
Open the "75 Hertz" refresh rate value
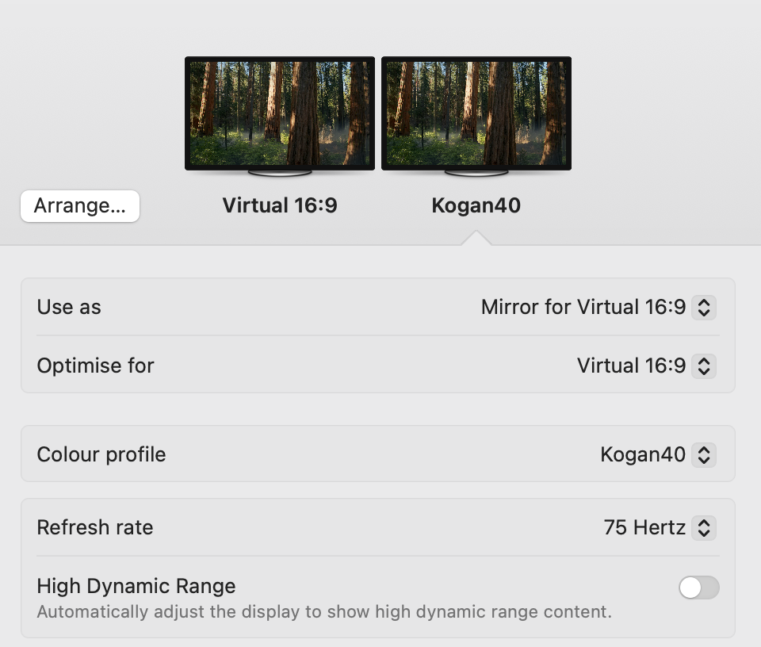pos(644,528)
